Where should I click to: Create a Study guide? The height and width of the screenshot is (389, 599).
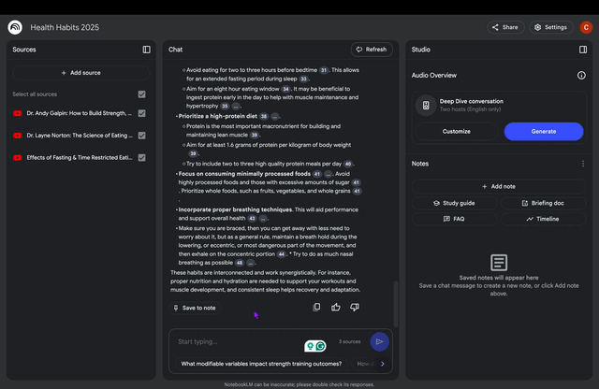pyautogui.click(x=455, y=203)
